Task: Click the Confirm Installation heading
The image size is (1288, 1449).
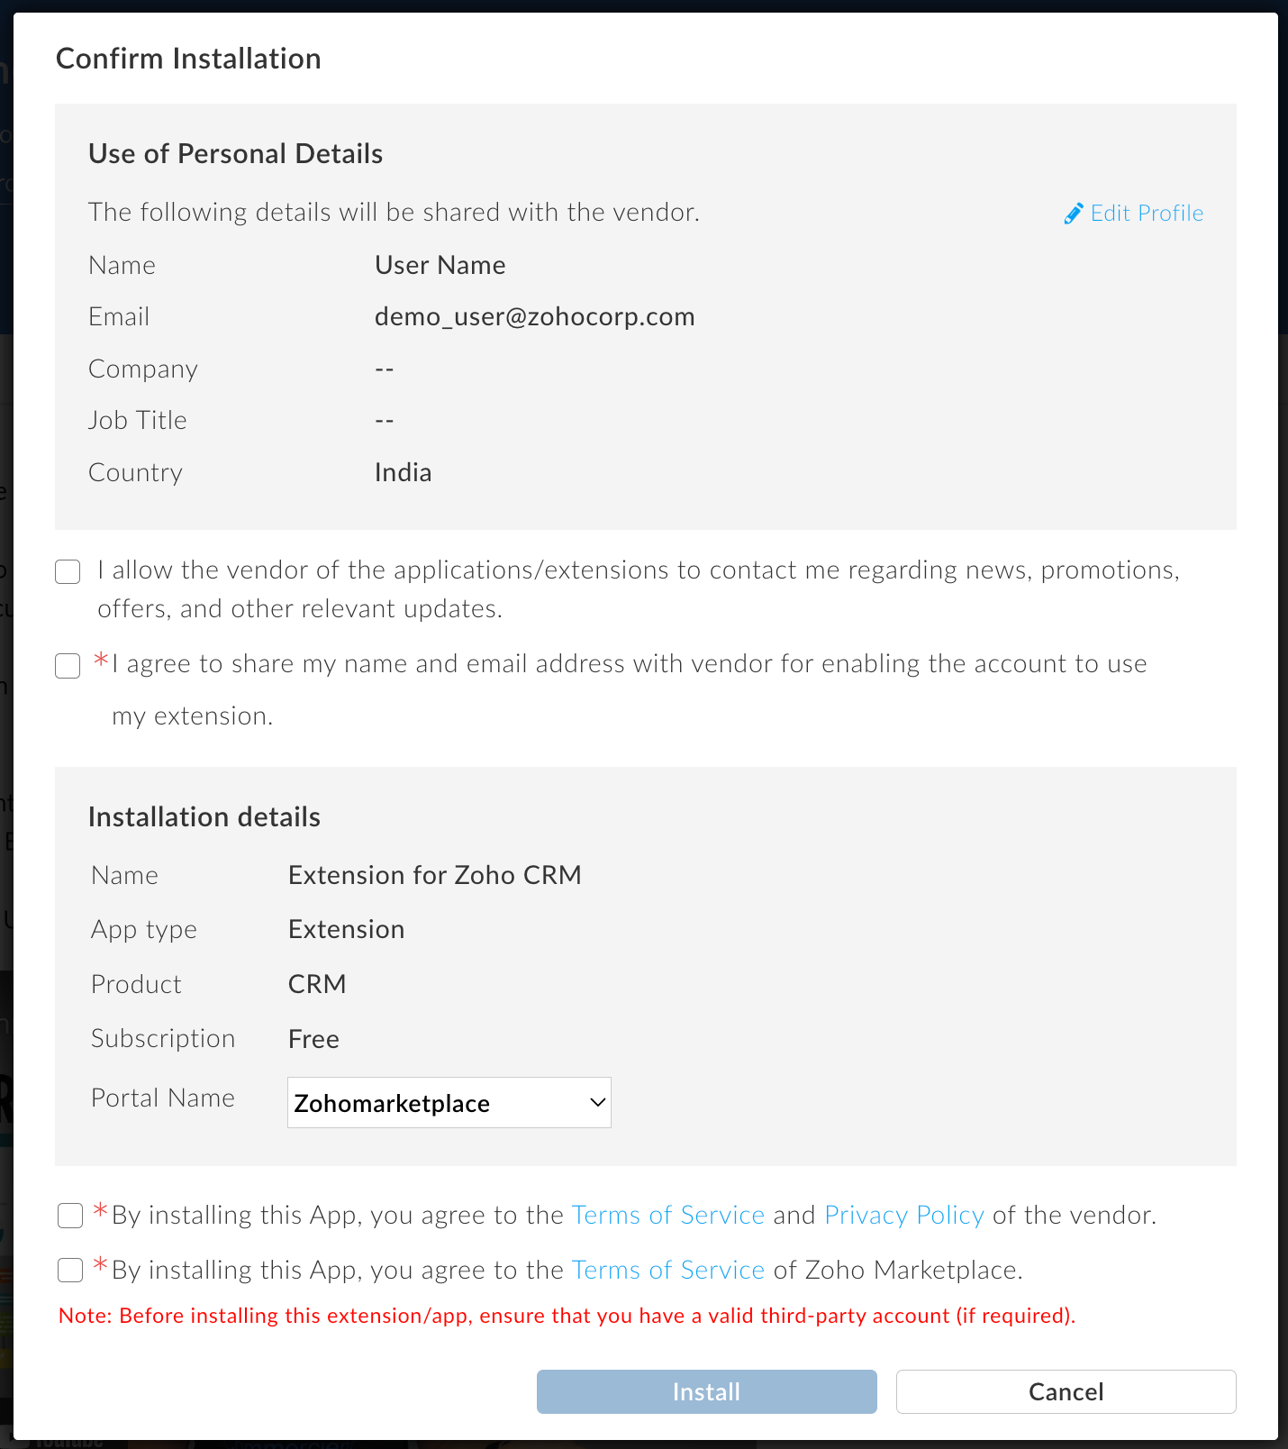Action: (188, 59)
